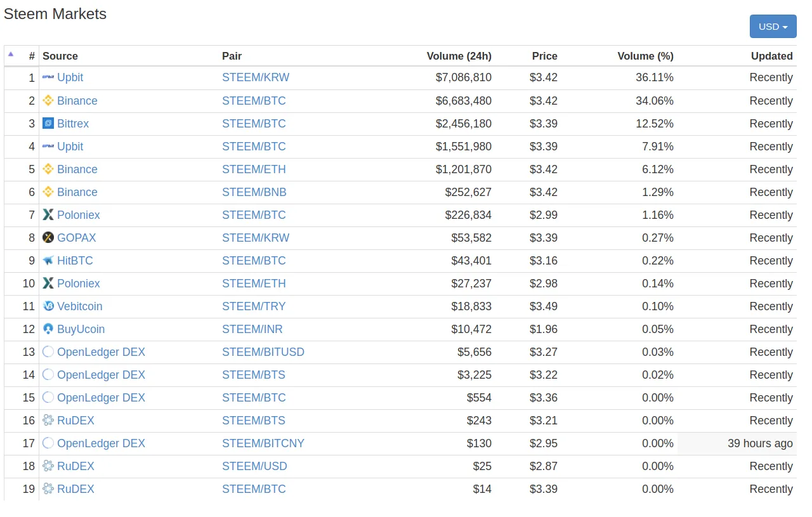Open the RuDEX link in row 16
812x517 pixels.
tap(75, 420)
